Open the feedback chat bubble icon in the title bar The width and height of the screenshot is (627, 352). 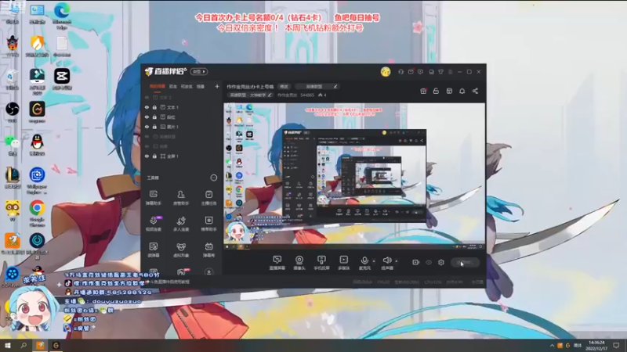coord(420,72)
